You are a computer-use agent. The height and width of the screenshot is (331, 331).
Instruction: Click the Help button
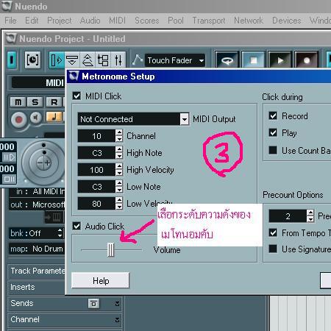(x=100, y=280)
